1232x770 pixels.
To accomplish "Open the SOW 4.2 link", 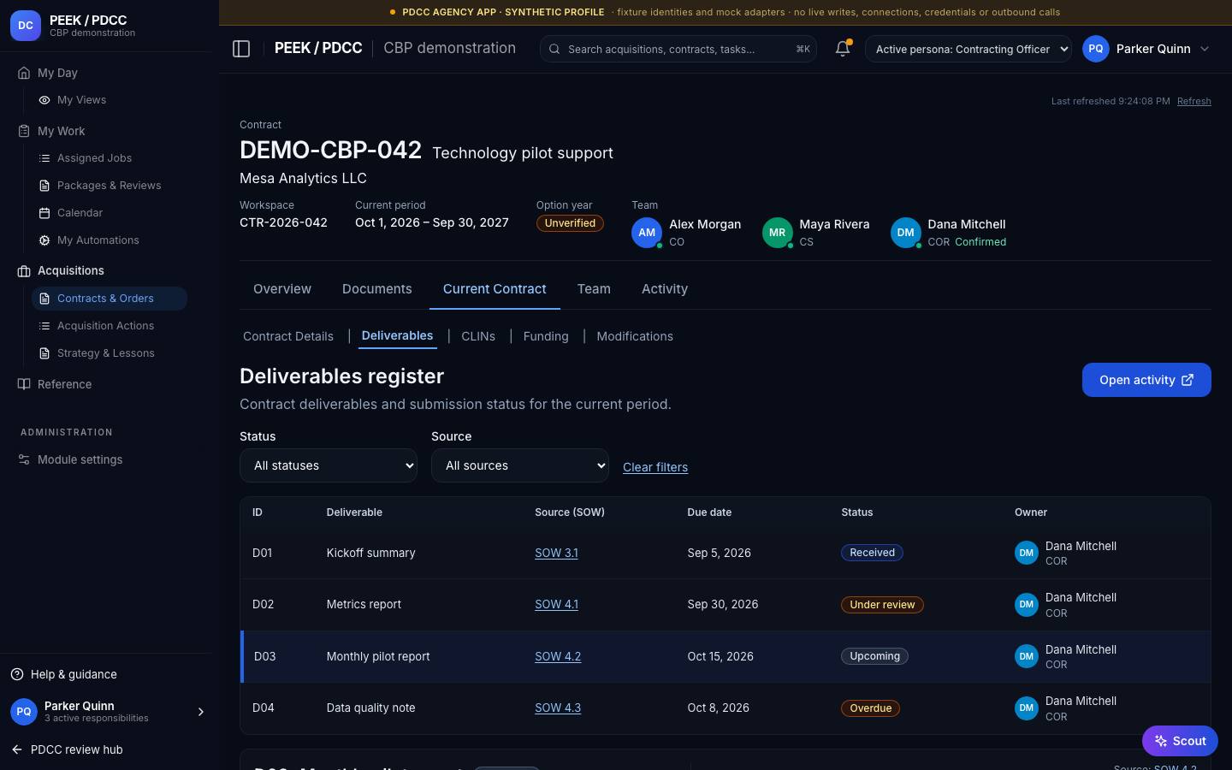I will point(558,656).
